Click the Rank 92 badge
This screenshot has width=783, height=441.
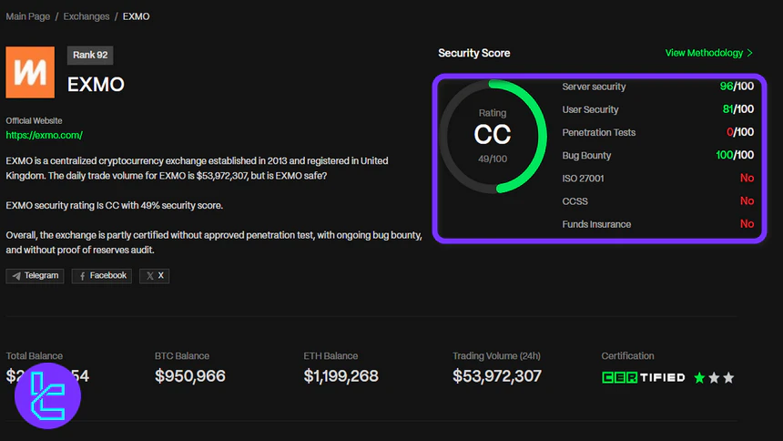click(x=90, y=56)
